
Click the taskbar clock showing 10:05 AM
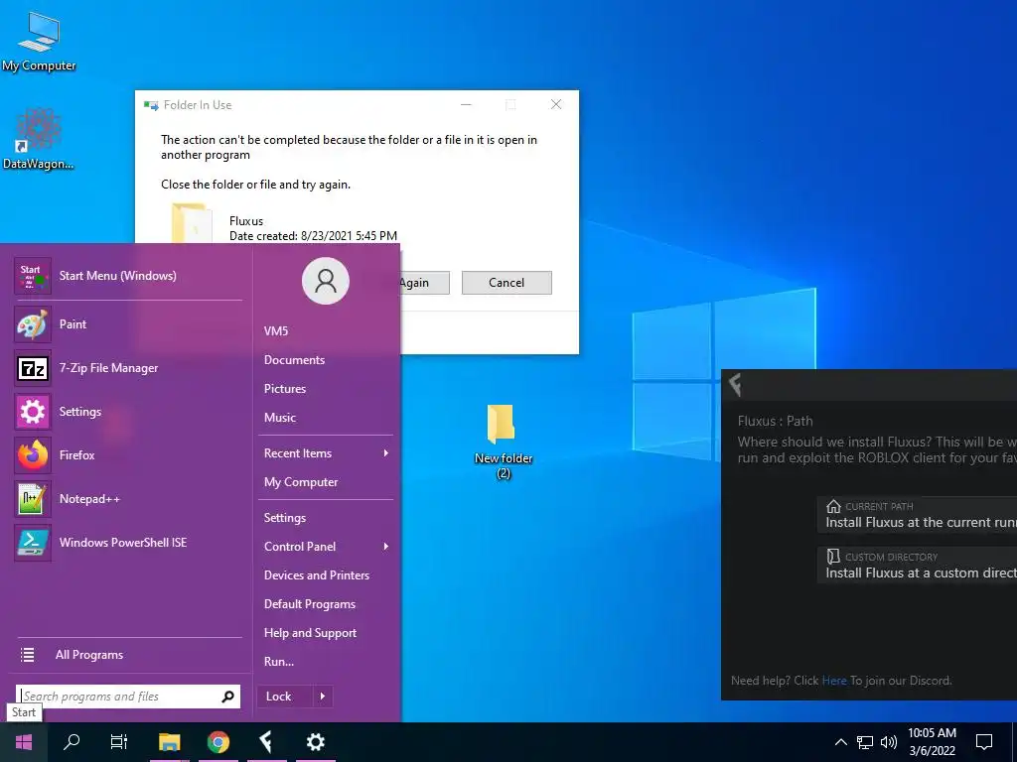tap(932, 742)
